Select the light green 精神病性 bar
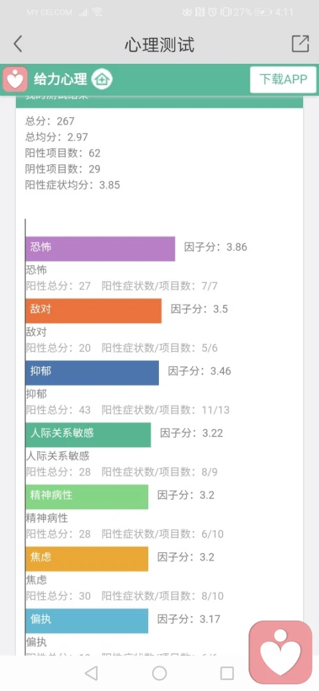Image resolution: width=319 pixels, height=691 pixels. pos(87,497)
